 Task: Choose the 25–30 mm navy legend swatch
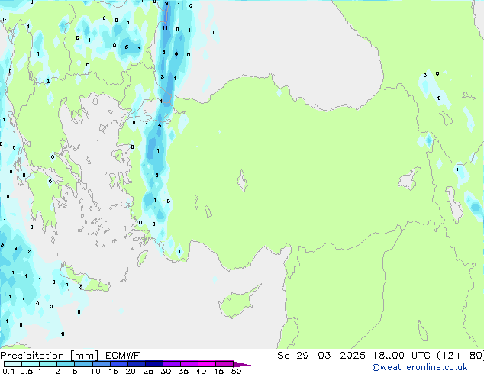153,364
